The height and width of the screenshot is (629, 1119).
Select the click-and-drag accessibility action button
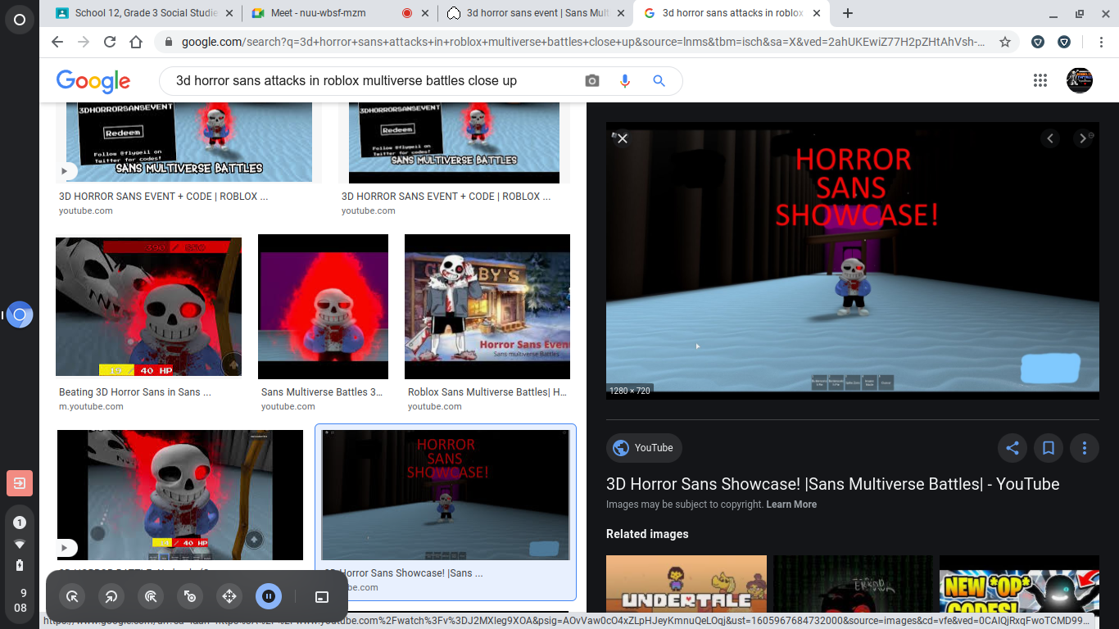(x=190, y=596)
